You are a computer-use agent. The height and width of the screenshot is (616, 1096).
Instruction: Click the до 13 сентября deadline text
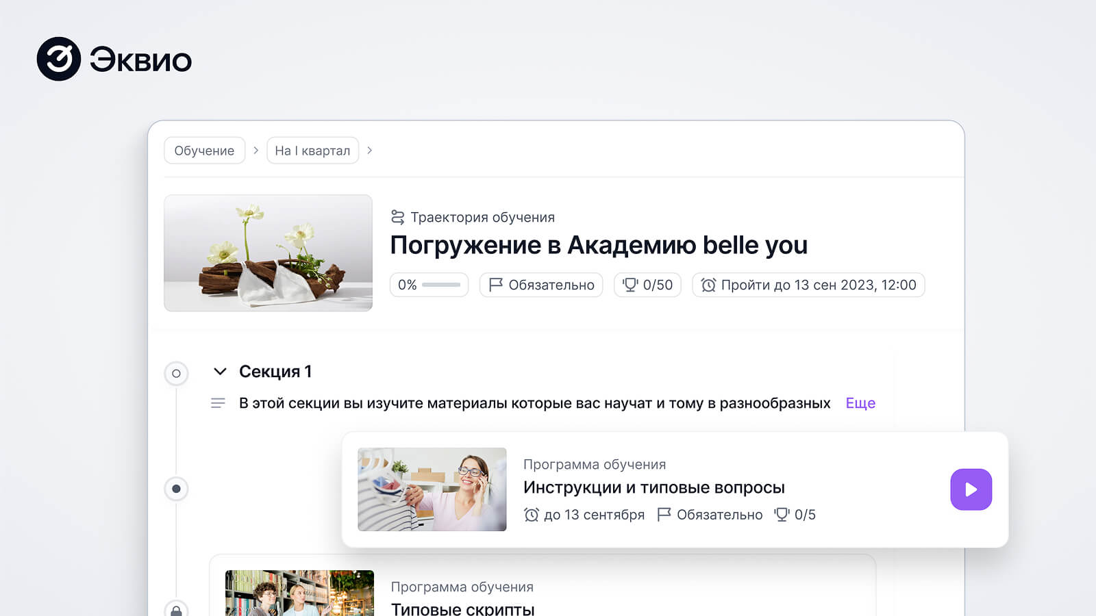(594, 515)
